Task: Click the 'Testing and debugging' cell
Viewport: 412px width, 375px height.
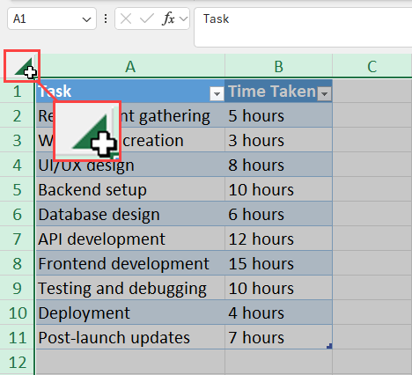Action: (x=130, y=288)
